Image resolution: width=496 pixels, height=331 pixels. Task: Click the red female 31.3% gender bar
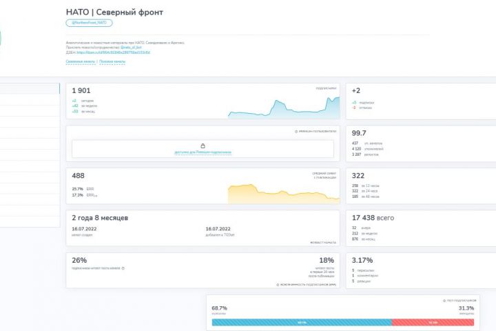pyautogui.click(x=433, y=323)
